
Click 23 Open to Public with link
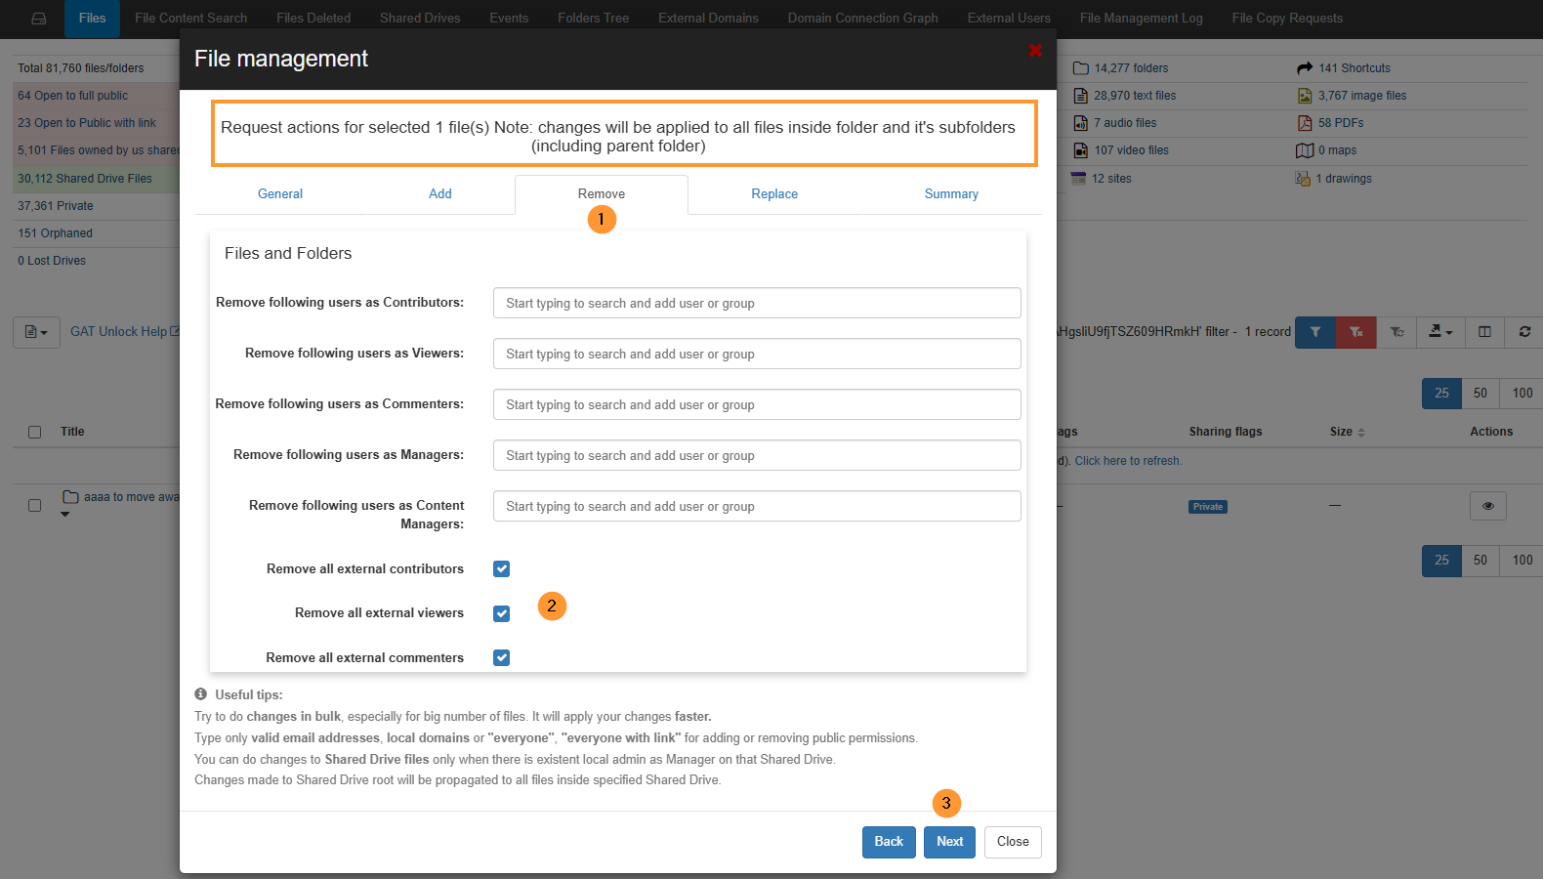pos(87,123)
